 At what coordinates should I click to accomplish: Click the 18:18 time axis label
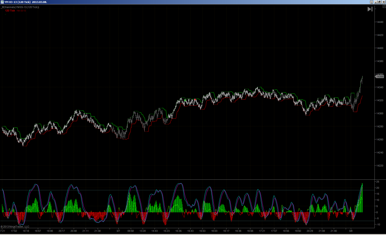[x=26, y=231]
